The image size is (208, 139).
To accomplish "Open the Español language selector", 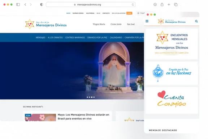I will click(x=141, y=13).
